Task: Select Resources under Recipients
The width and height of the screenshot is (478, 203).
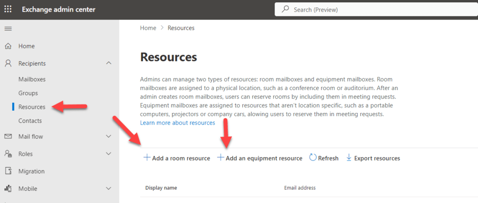Action: click(32, 107)
